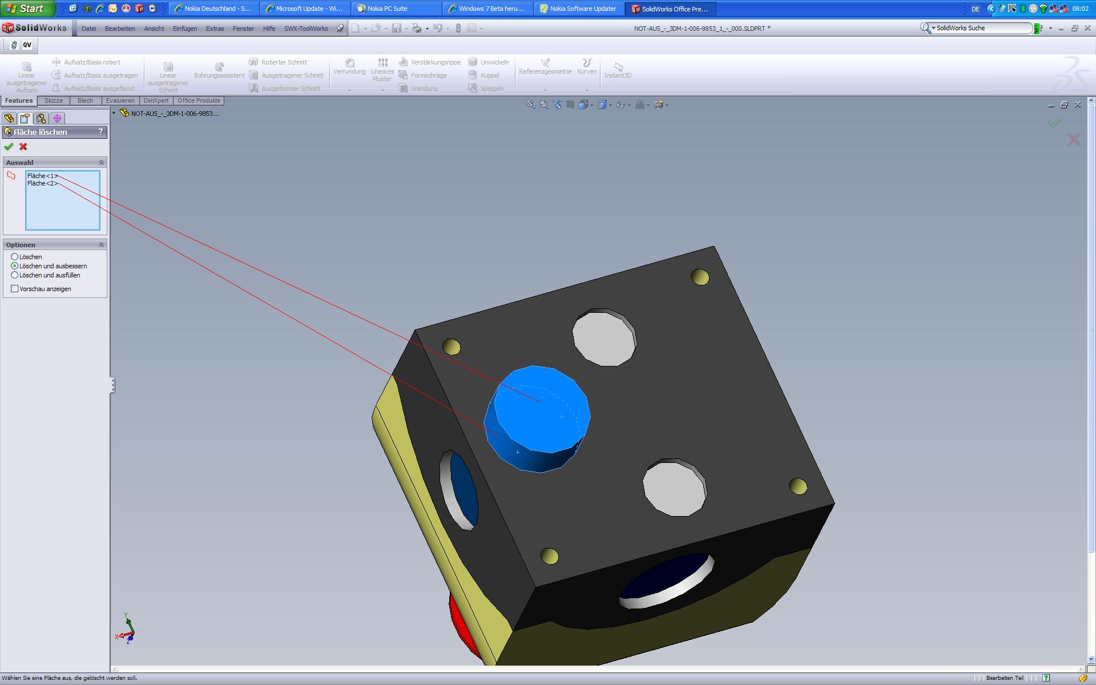1096x685 pixels.
Task: Select Löschen und ausfüllen radio option
Action: (15, 275)
